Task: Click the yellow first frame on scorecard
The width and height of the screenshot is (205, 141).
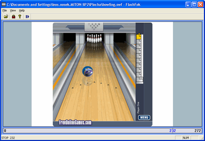Action: coord(139,37)
